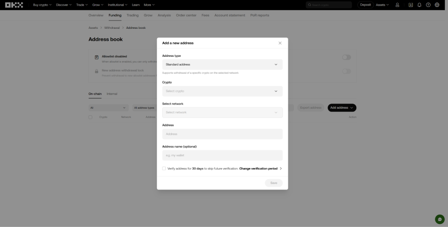This screenshot has height=227, width=448.
Task: Click the arrow beside Change verification period
Action: (281, 169)
